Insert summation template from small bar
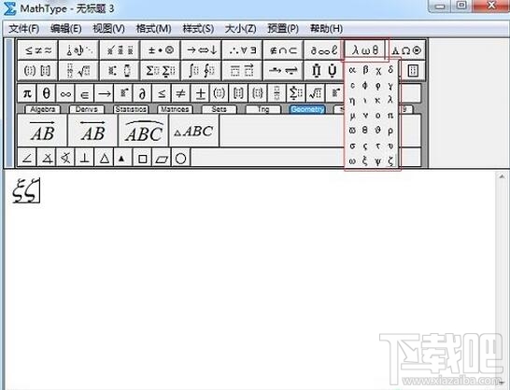510x390 pixels. pyautogui.click(x=296, y=93)
